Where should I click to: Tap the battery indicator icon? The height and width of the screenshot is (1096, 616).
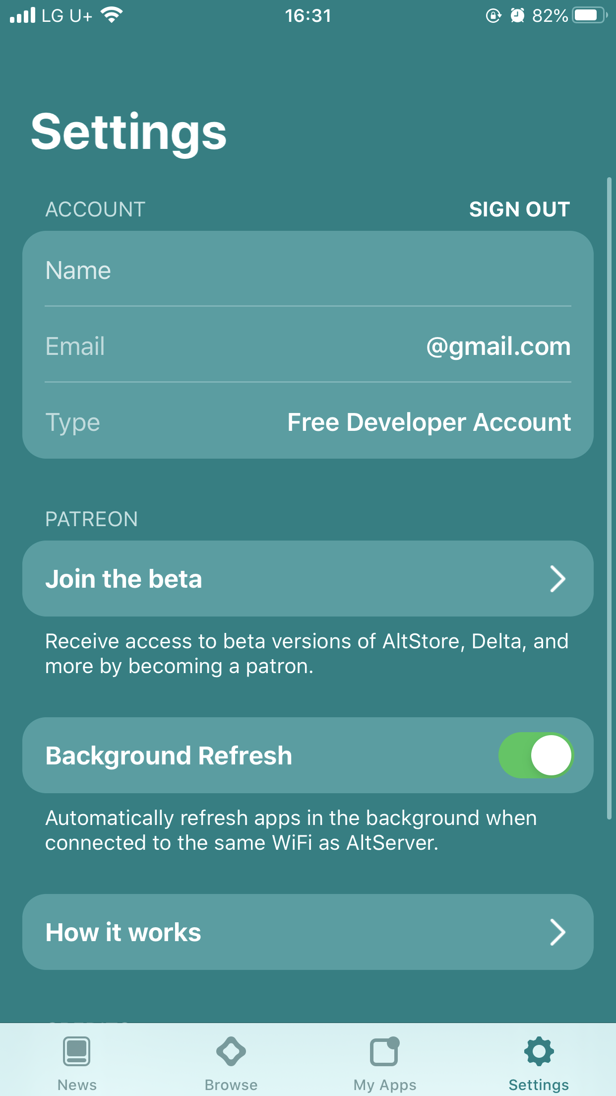click(x=590, y=15)
